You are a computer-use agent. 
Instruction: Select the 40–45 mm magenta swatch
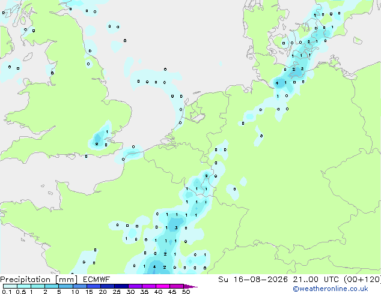[163, 286]
